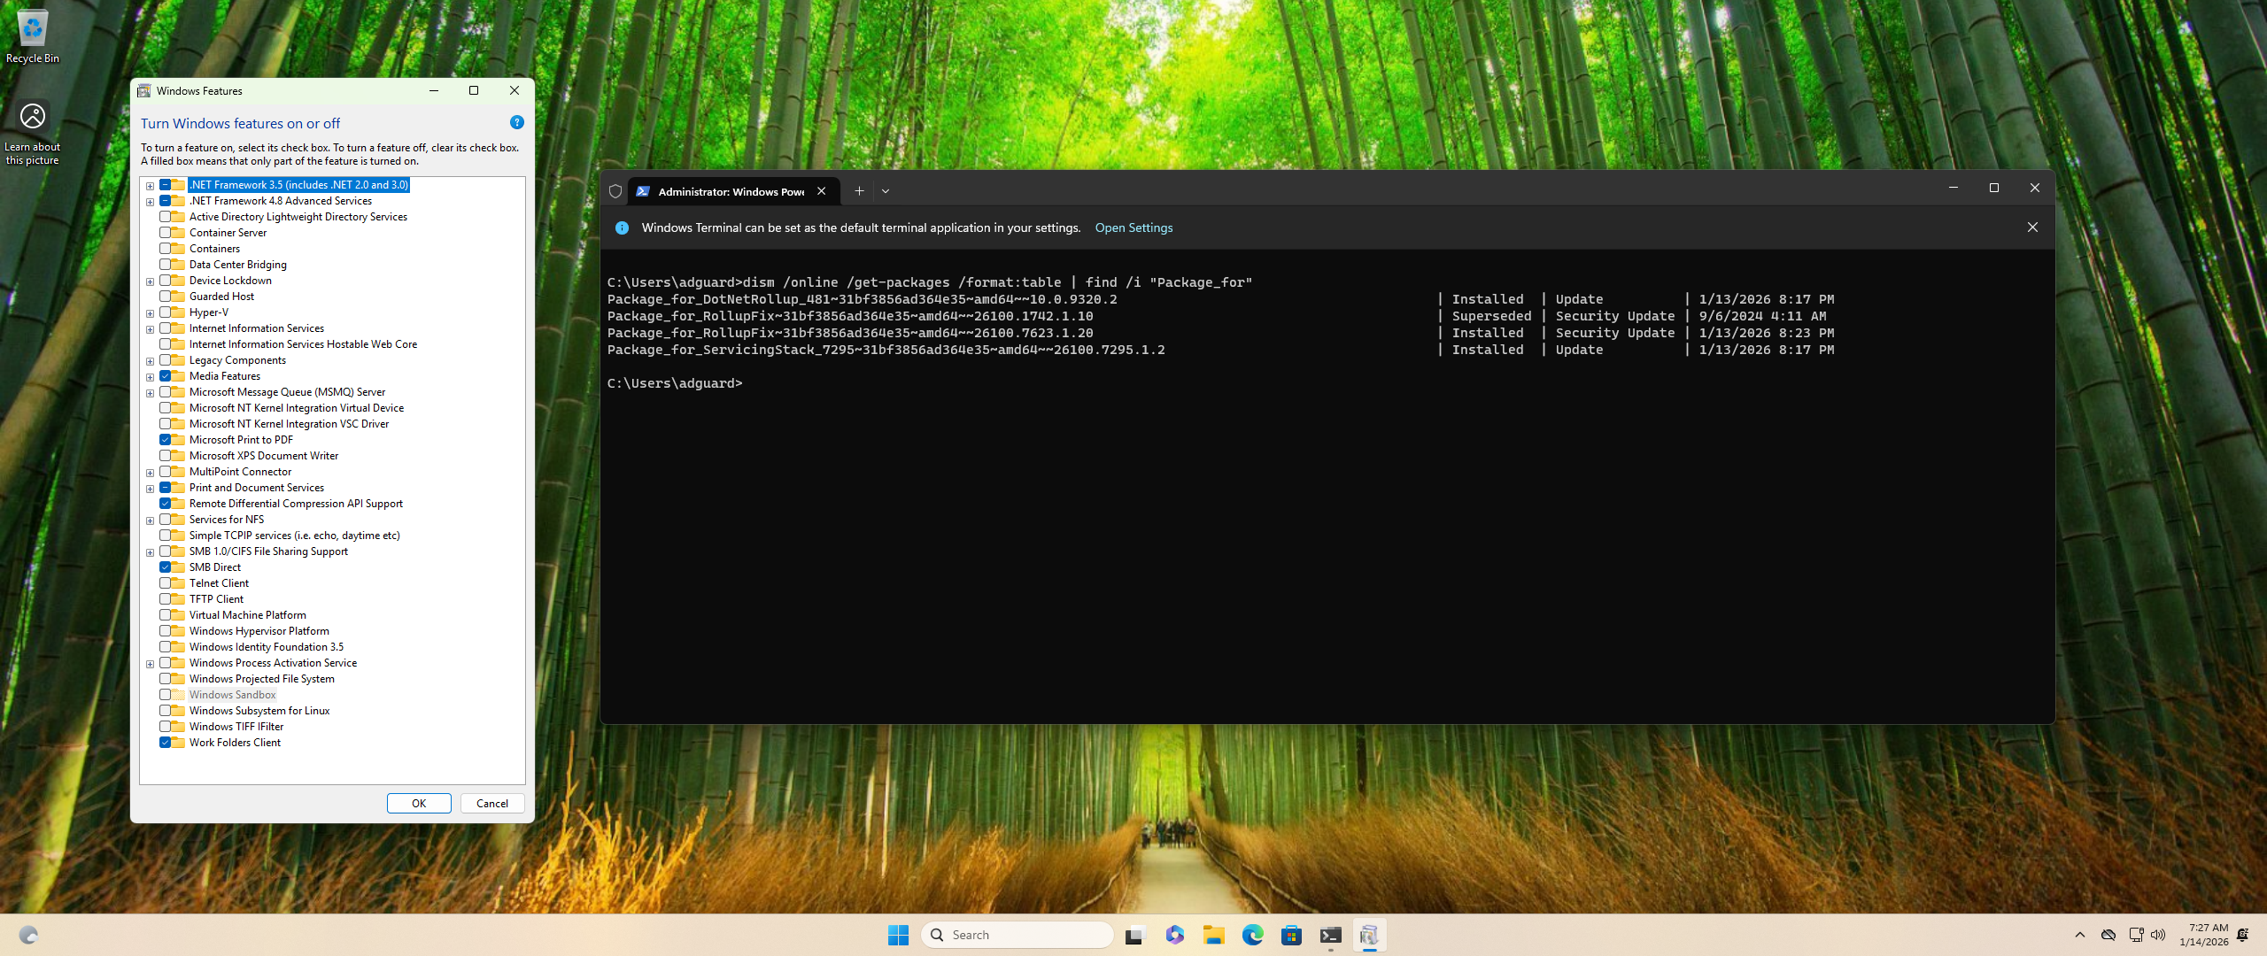Click the Open Settings link
Image resolution: width=2267 pixels, height=956 pixels.
click(x=1133, y=227)
